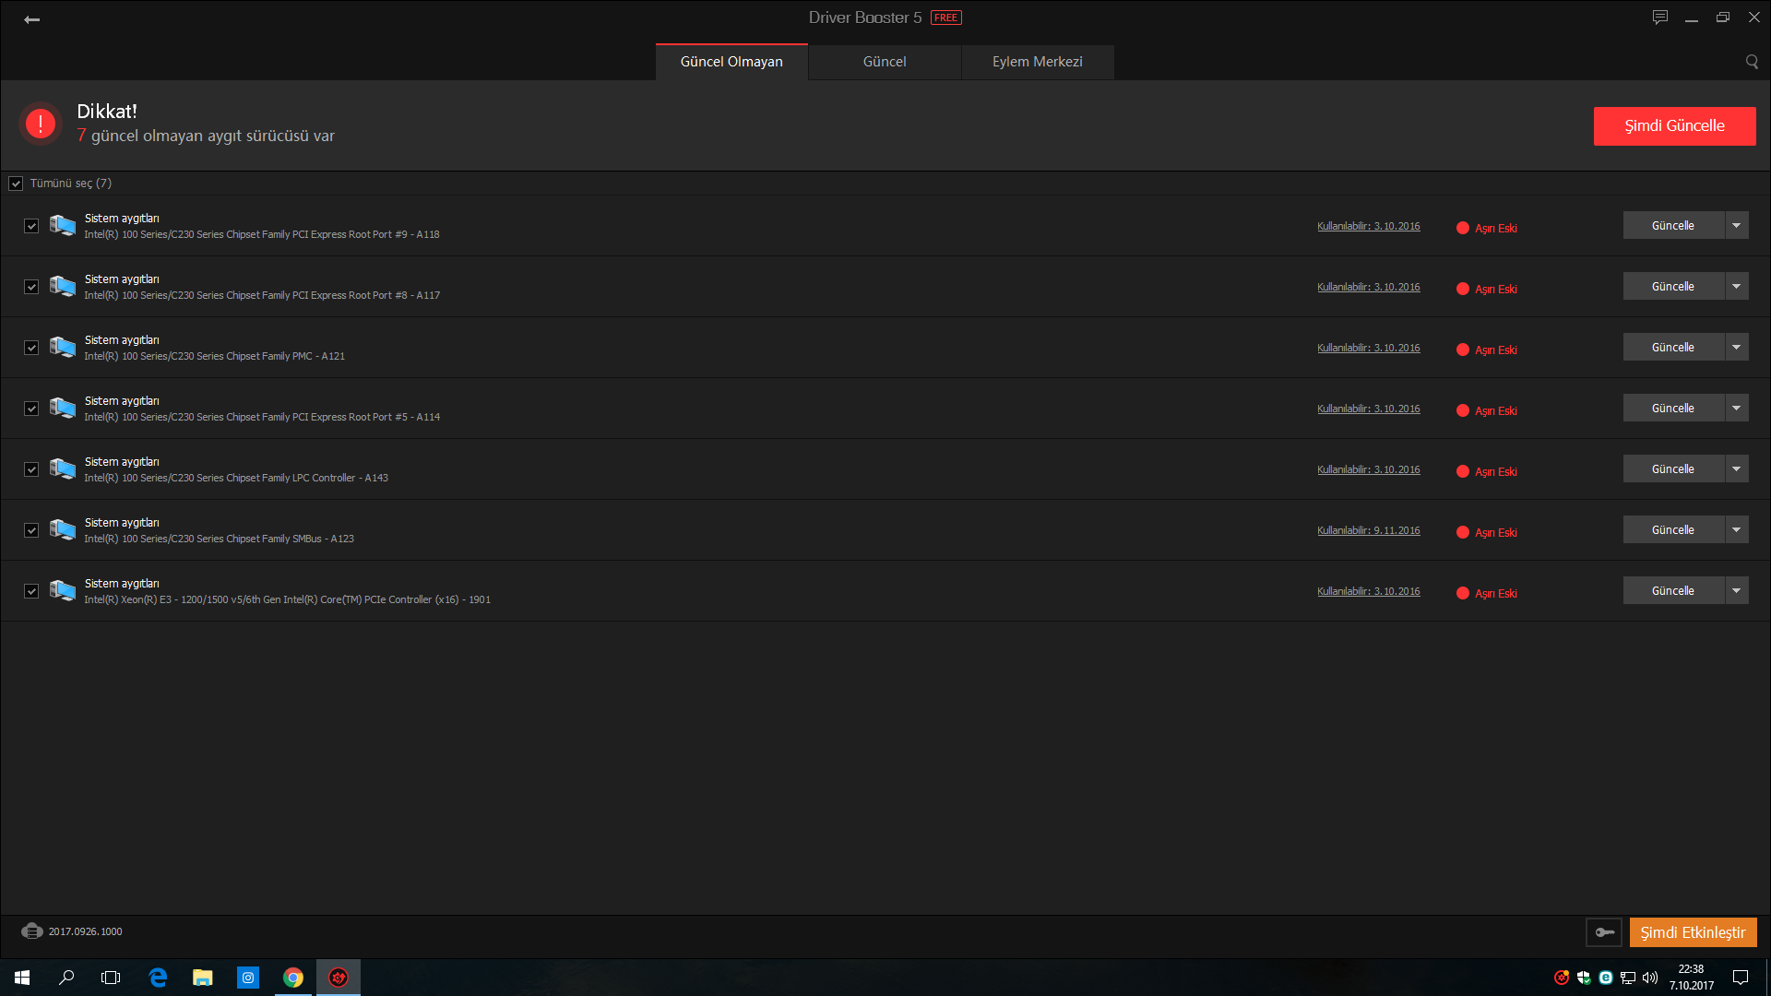
Task: Uncheck Root Port #9 - A118 driver
Action: [31, 226]
